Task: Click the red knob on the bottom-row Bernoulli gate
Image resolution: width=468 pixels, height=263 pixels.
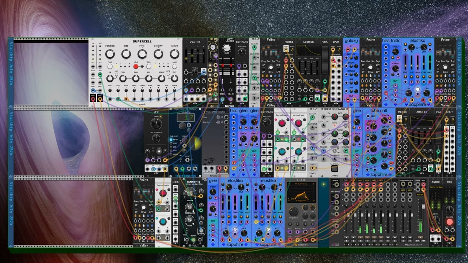Action: tap(163, 193)
